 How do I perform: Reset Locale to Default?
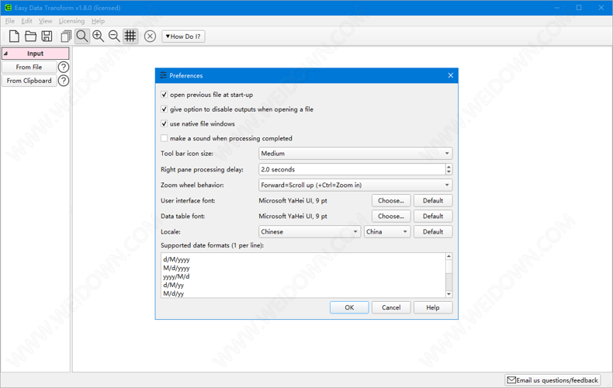pyautogui.click(x=433, y=231)
